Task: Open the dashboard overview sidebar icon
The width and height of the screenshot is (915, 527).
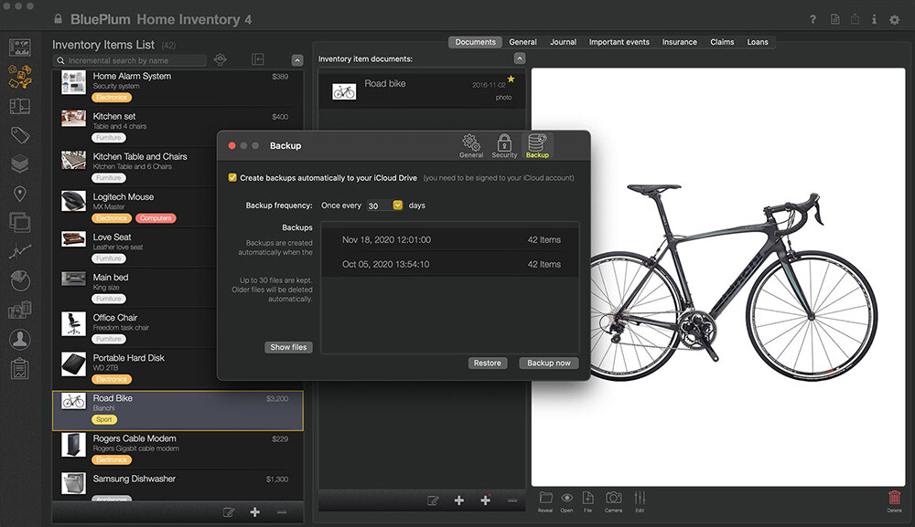Action: (20, 47)
